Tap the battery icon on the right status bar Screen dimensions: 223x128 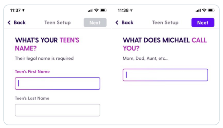pos(211,10)
